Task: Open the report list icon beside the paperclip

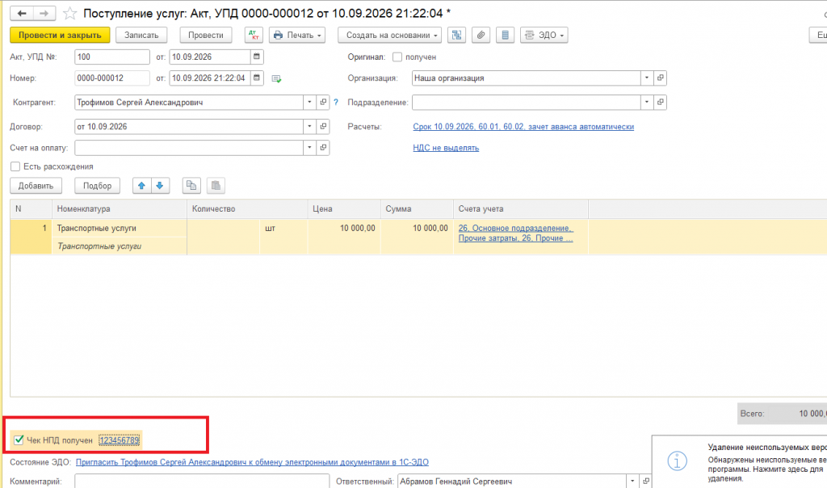Action: [x=505, y=36]
